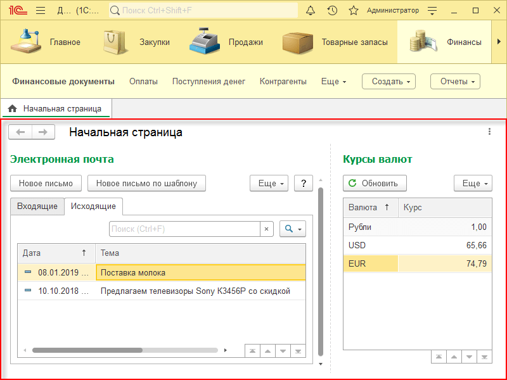Image resolution: width=507 pixels, height=380 pixels.
Task: Open Еще dropdown in Курсы валют
Action: [x=473, y=183]
